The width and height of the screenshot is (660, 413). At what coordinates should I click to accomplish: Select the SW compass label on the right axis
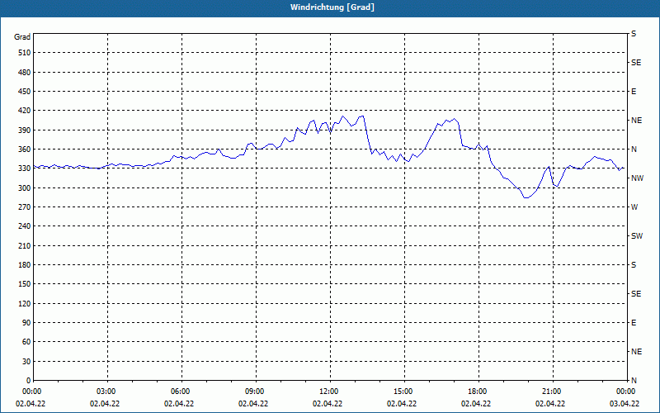[x=637, y=236]
